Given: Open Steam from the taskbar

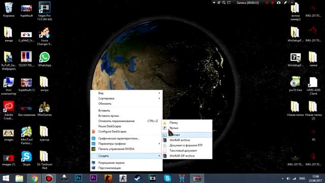Looking at the screenshot, I should tap(138, 178).
